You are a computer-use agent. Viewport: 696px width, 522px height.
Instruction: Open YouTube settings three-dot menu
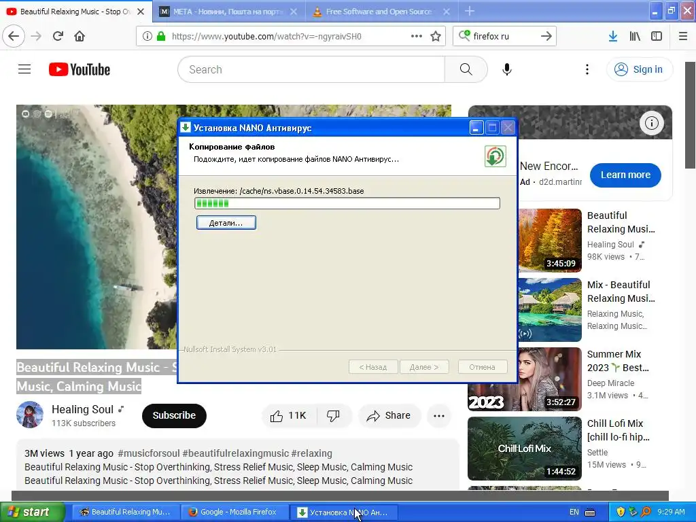pyautogui.click(x=587, y=69)
